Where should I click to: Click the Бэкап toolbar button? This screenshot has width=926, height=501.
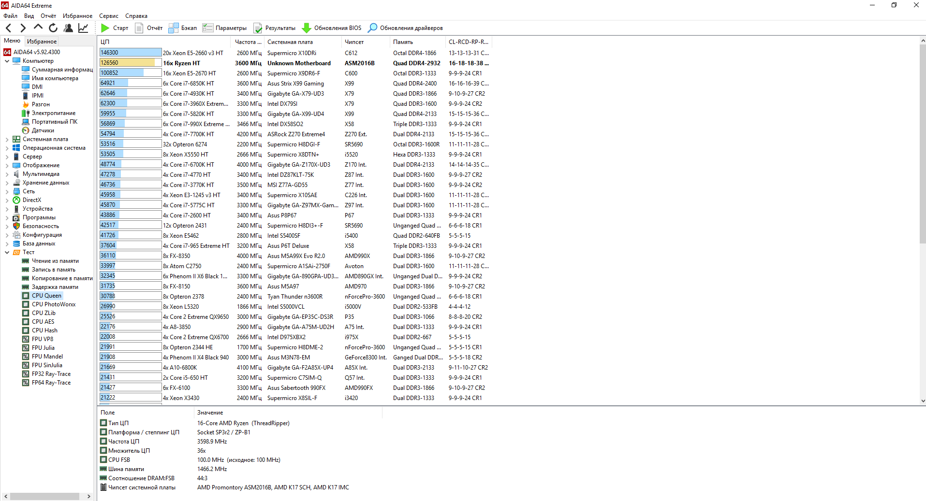click(182, 28)
